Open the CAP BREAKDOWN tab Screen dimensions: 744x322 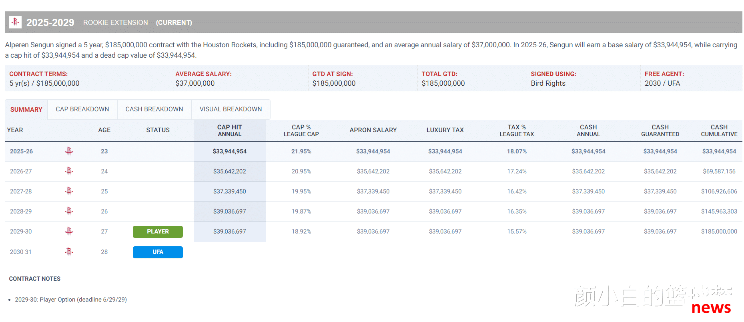[82, 109]
